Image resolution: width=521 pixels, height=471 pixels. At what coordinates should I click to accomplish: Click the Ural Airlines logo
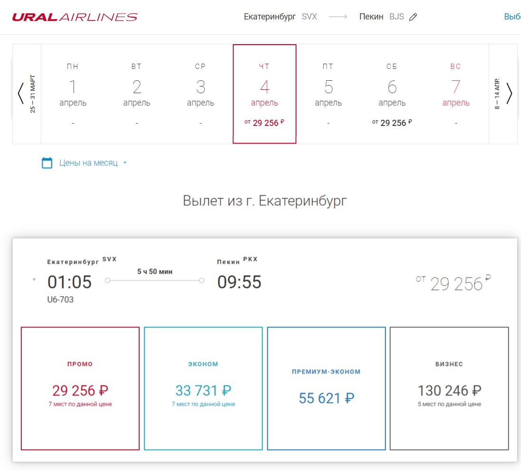click(75, 17)
